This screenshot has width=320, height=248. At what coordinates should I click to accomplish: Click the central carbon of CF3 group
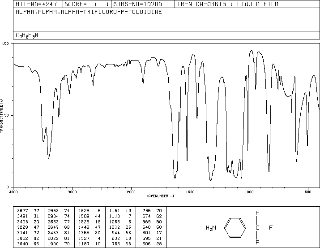pos(258,228)
